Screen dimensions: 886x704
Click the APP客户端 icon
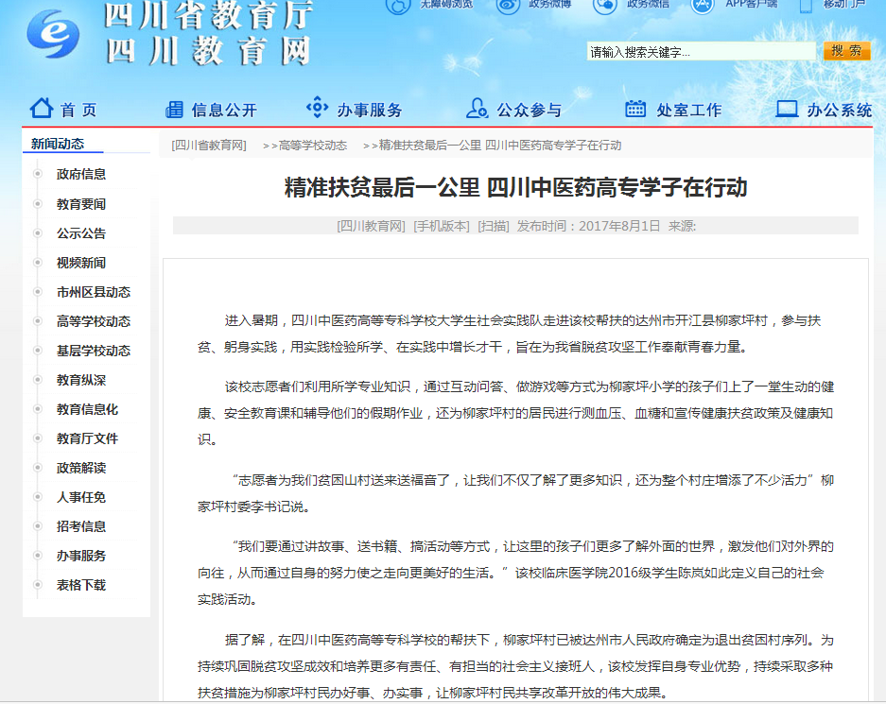[x=703, y=5]
